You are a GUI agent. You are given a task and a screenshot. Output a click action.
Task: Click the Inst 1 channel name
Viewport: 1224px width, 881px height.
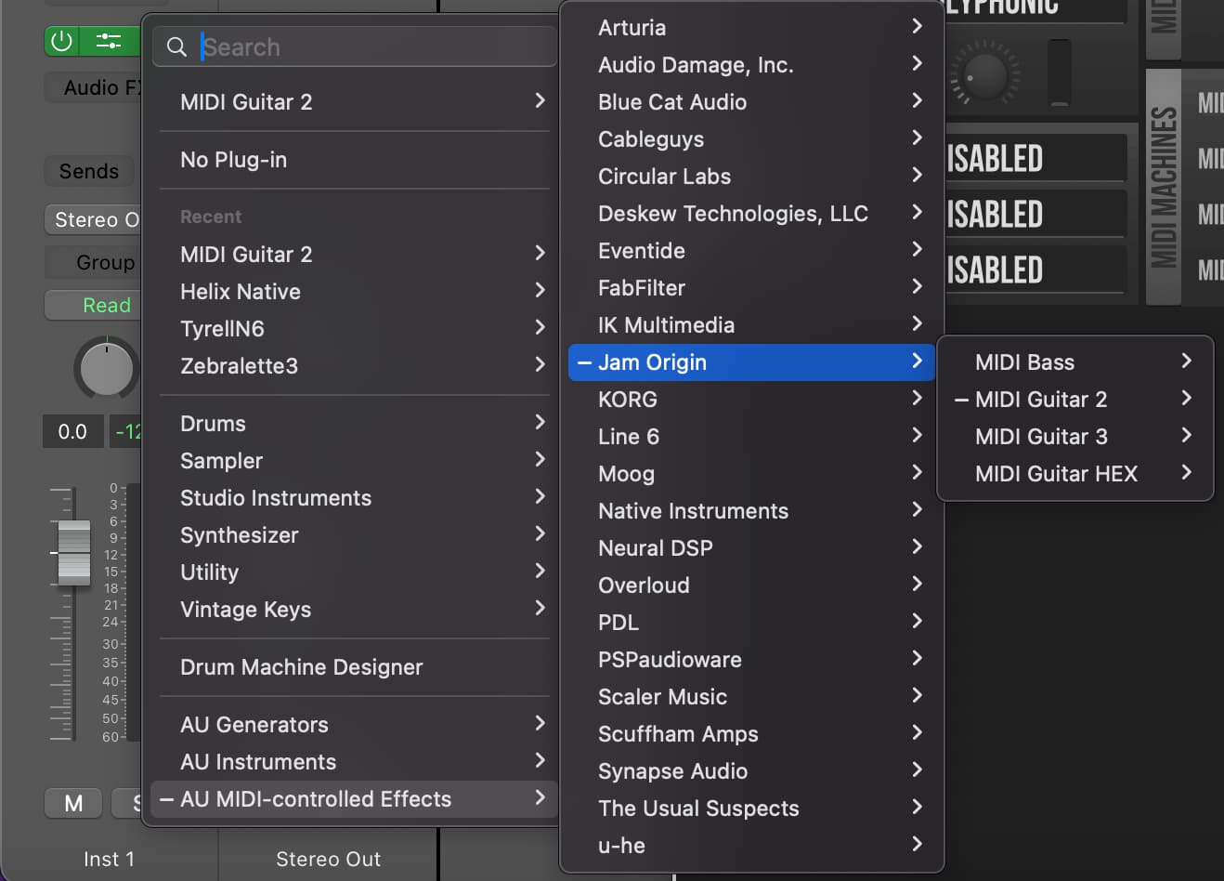point(109,859)
